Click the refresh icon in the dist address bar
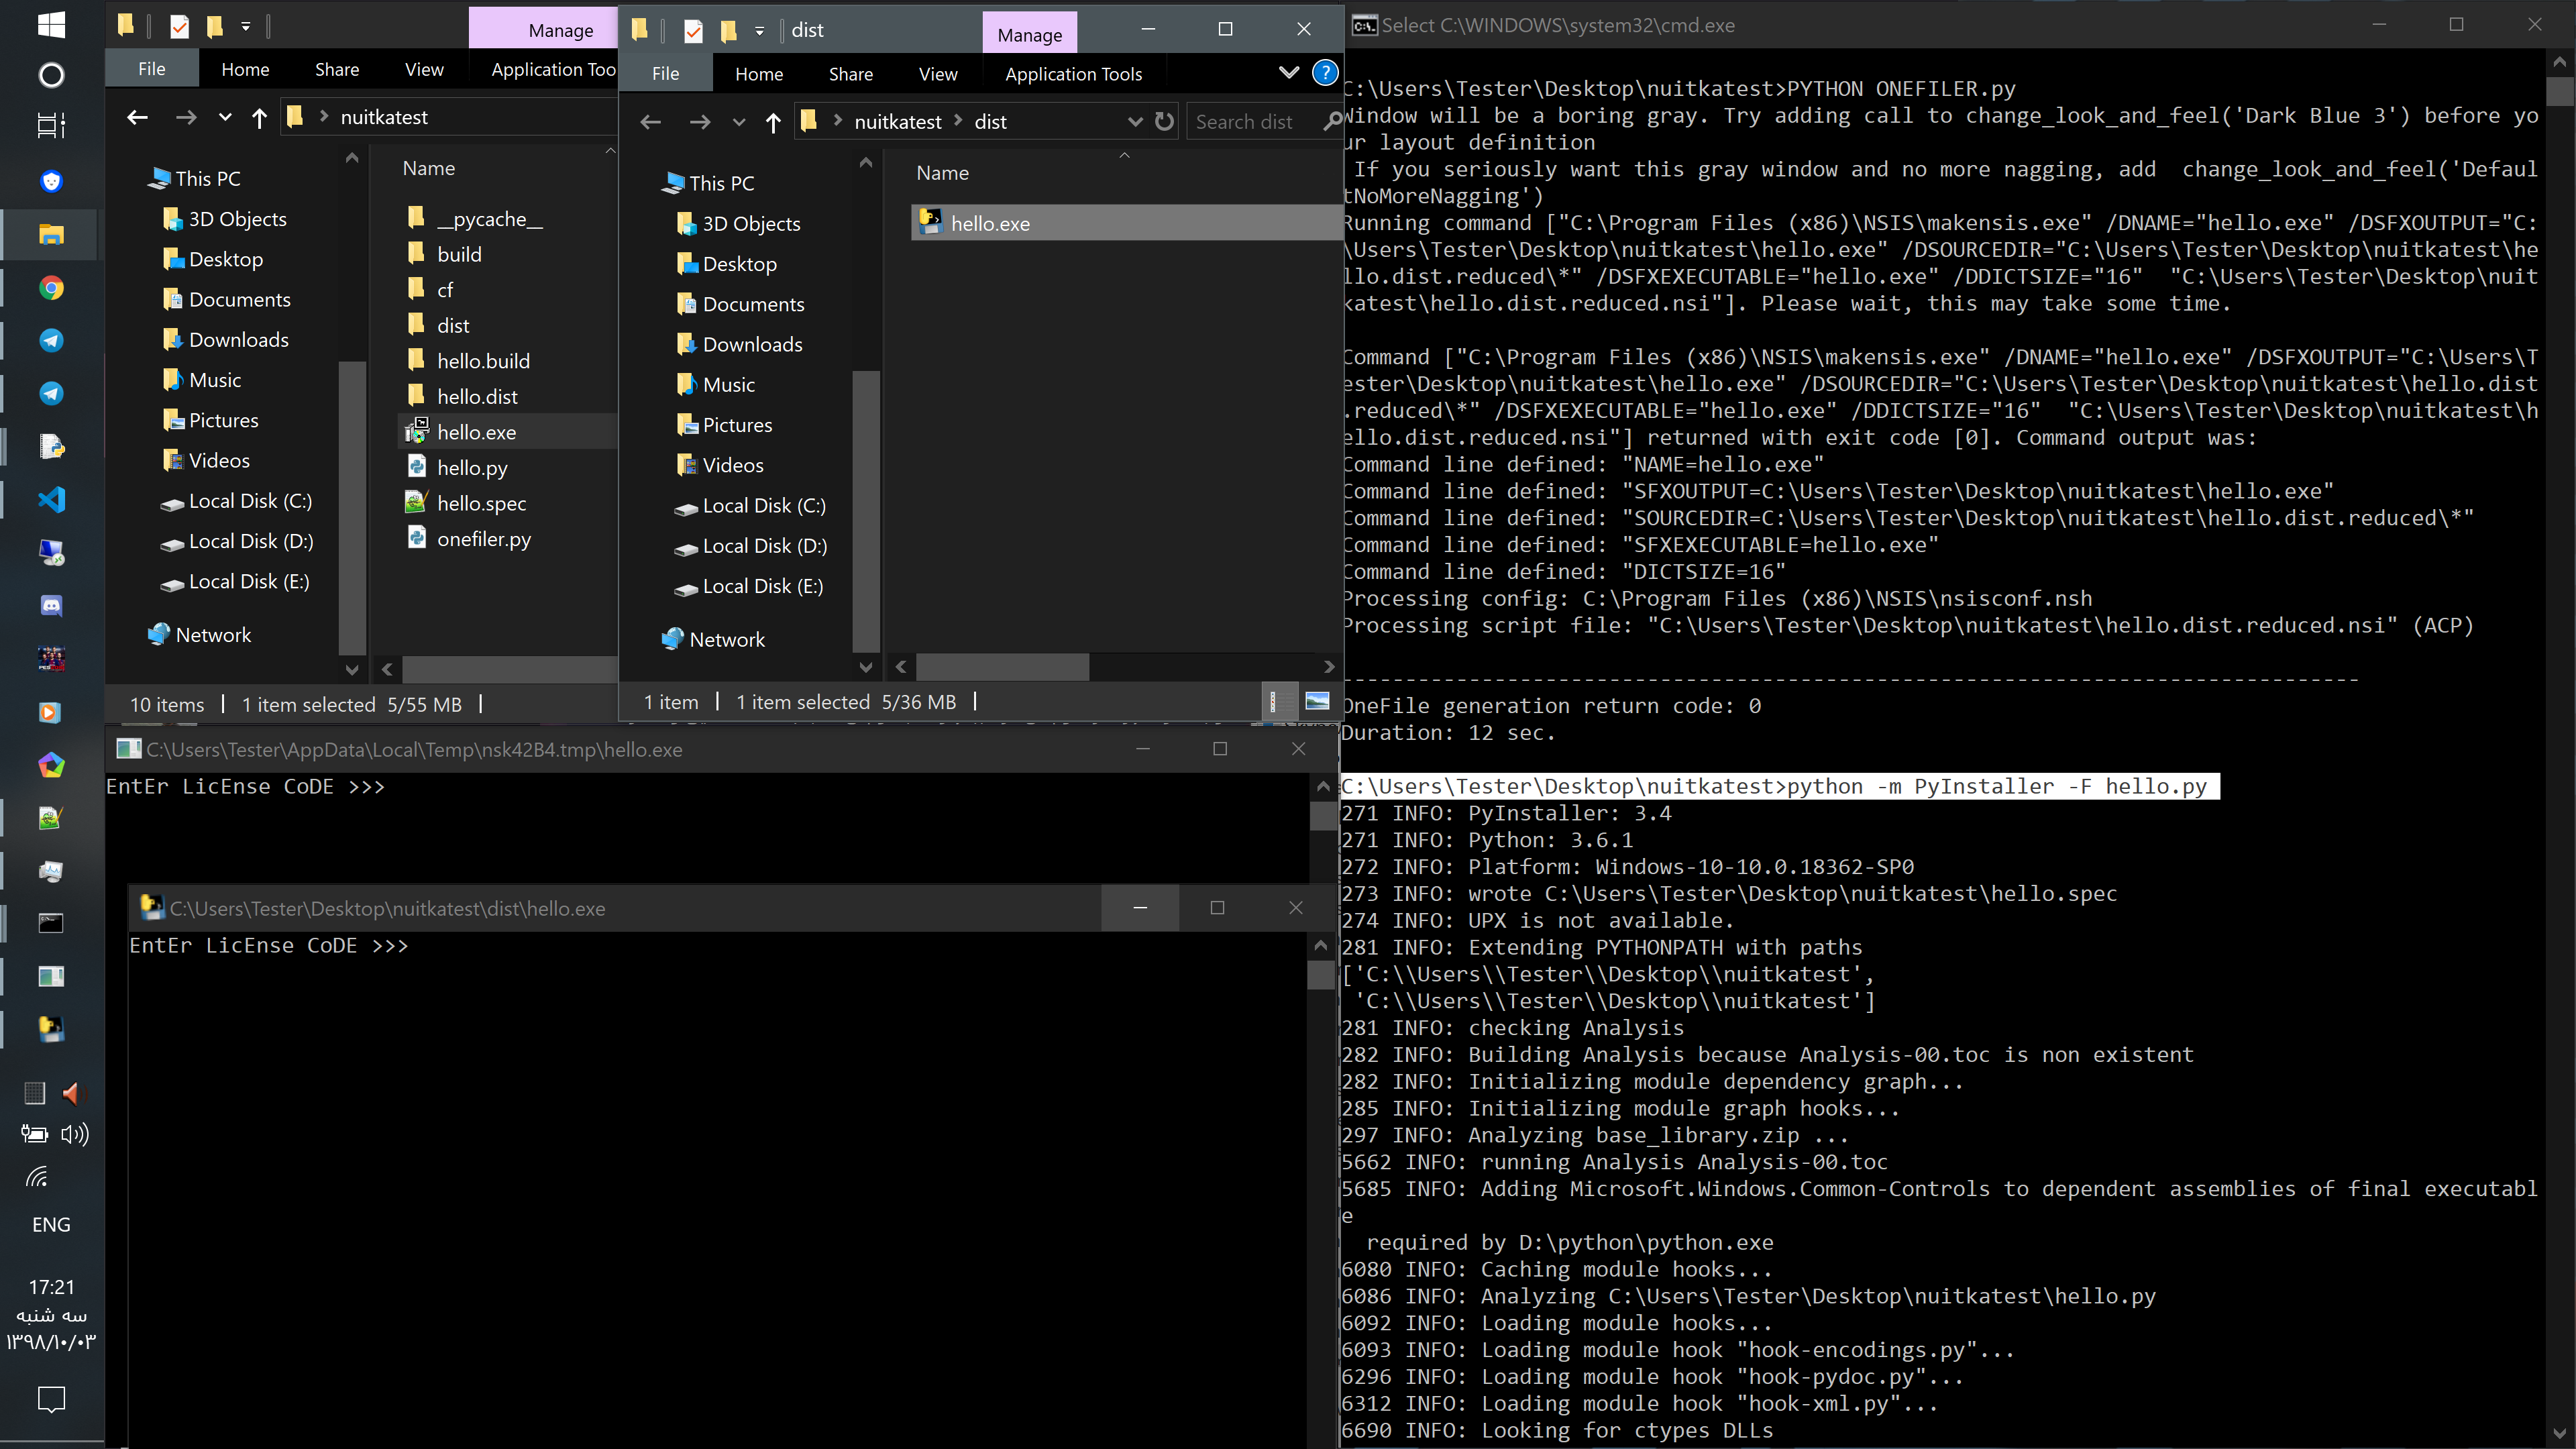 pyautogui.click(x=1163, y=121)
